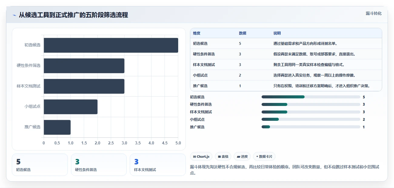Screen dimensions: 394x188
Task: Click the summary paragraph starting 漏斗体现先淘汰
Action: click(x=285, y=170)
